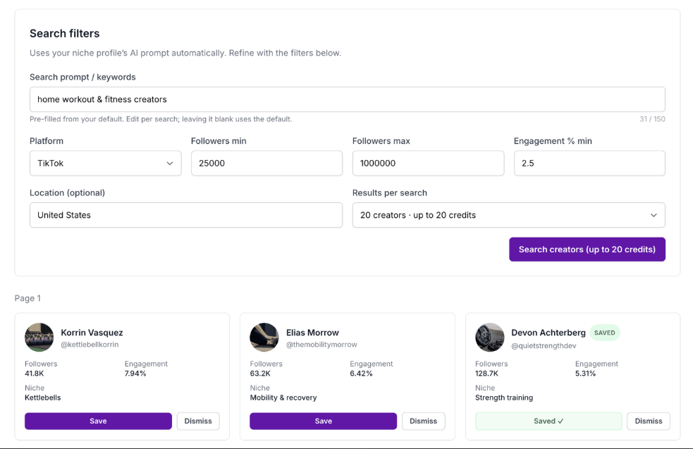Click the name Devon Achterberg
Screen dimensions: 693x449
(x=548, y=332)
